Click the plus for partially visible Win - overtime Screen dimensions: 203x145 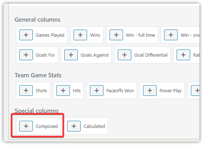pos(171,35)
